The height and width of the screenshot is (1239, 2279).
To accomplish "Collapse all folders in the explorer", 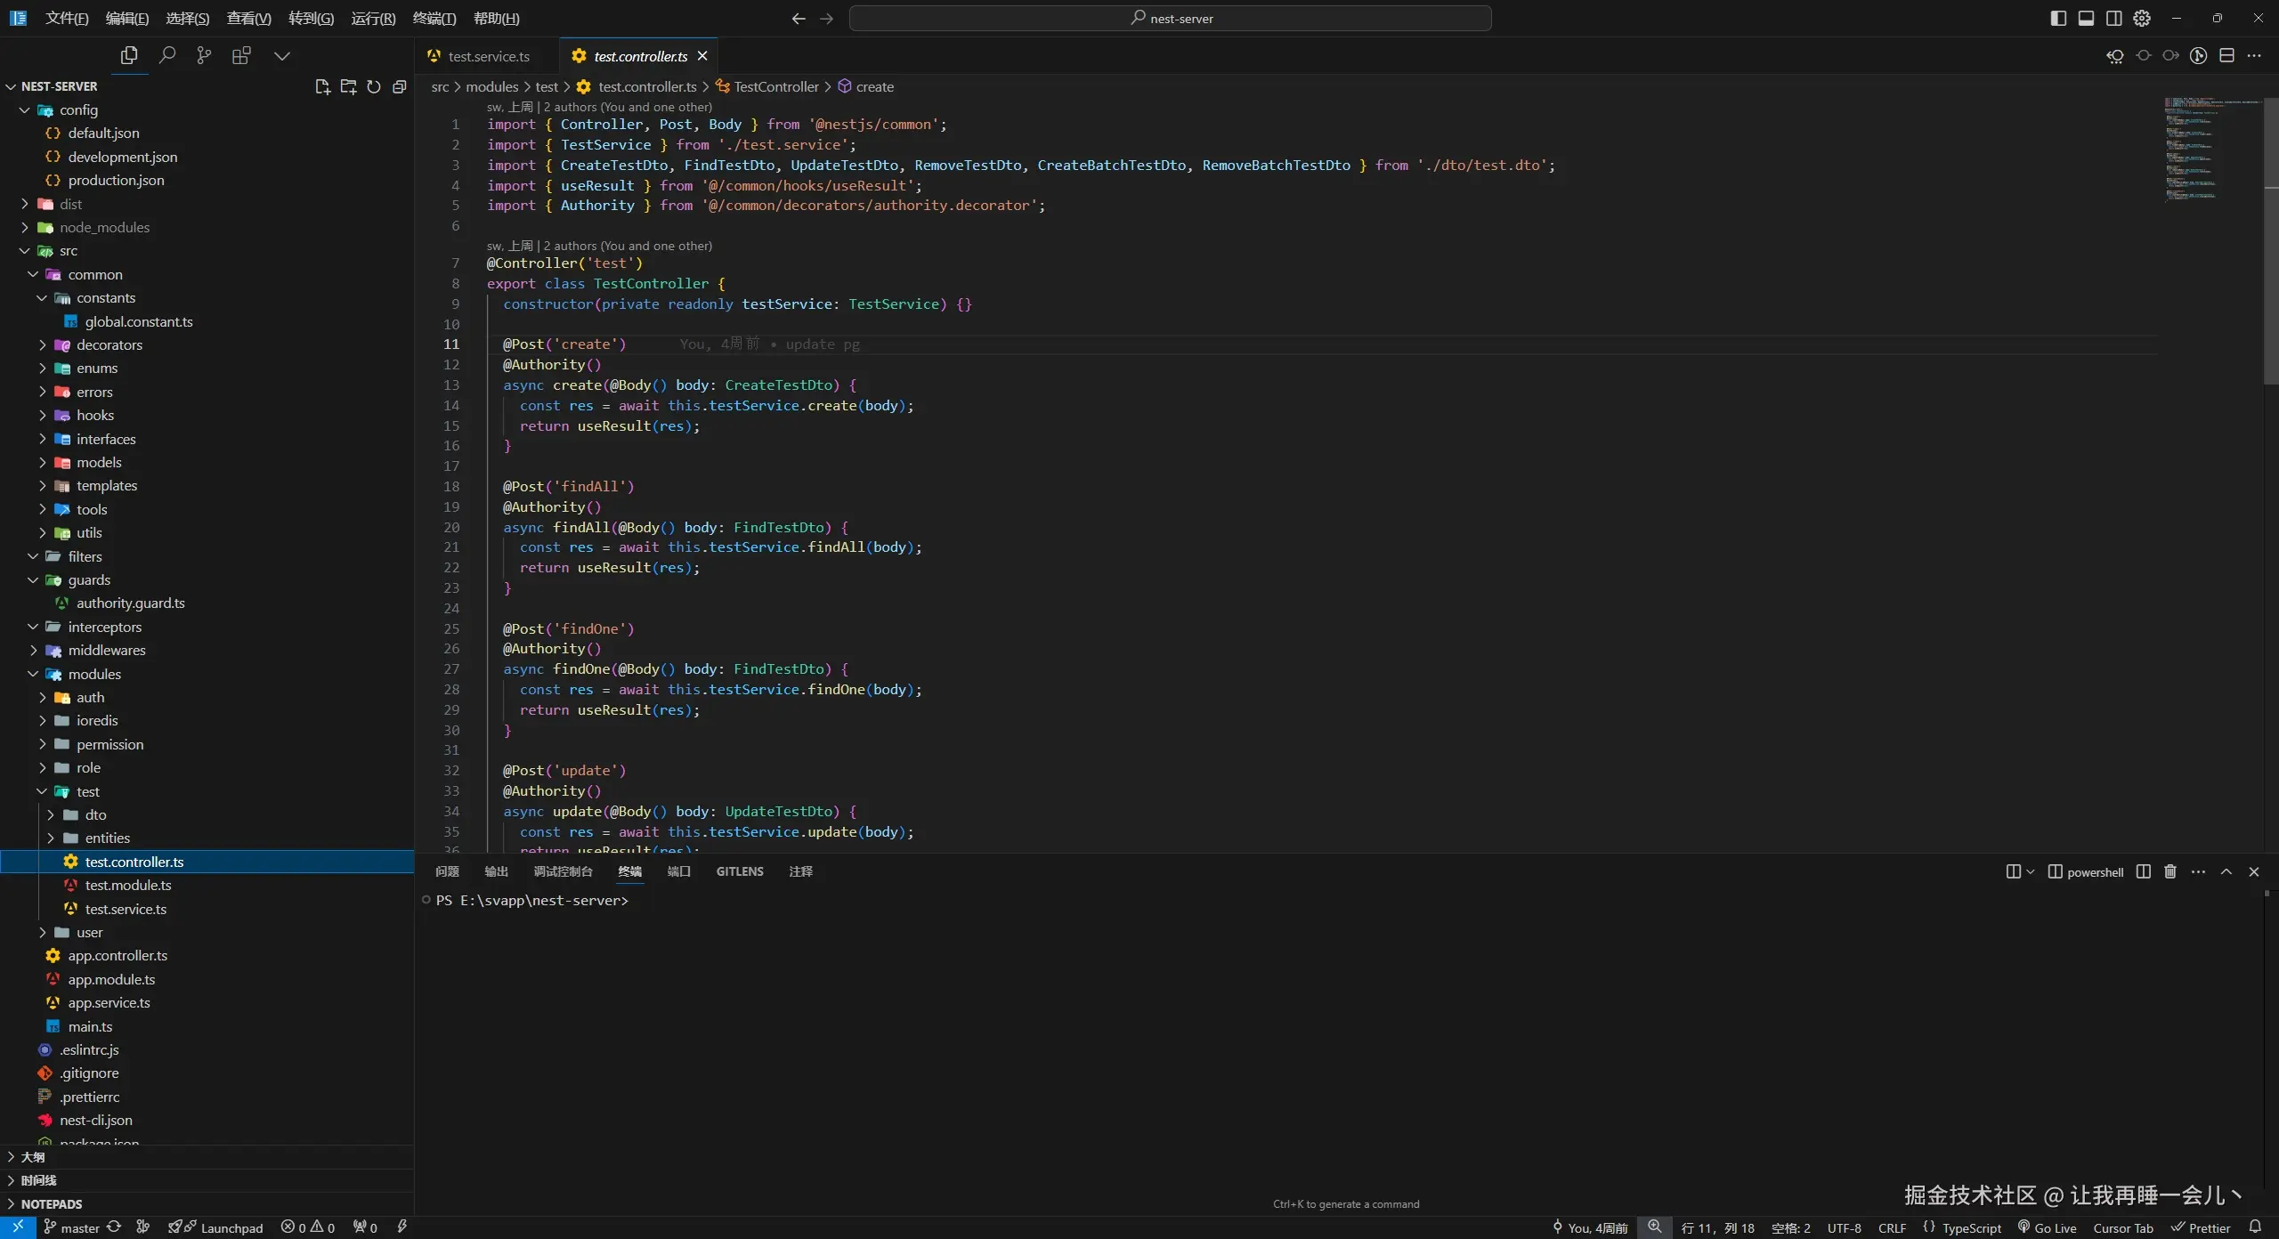I will [x=400, y=86].
